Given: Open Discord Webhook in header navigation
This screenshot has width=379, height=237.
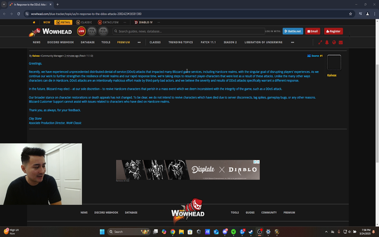Looking at the screenshot, I should coord(60,42).
